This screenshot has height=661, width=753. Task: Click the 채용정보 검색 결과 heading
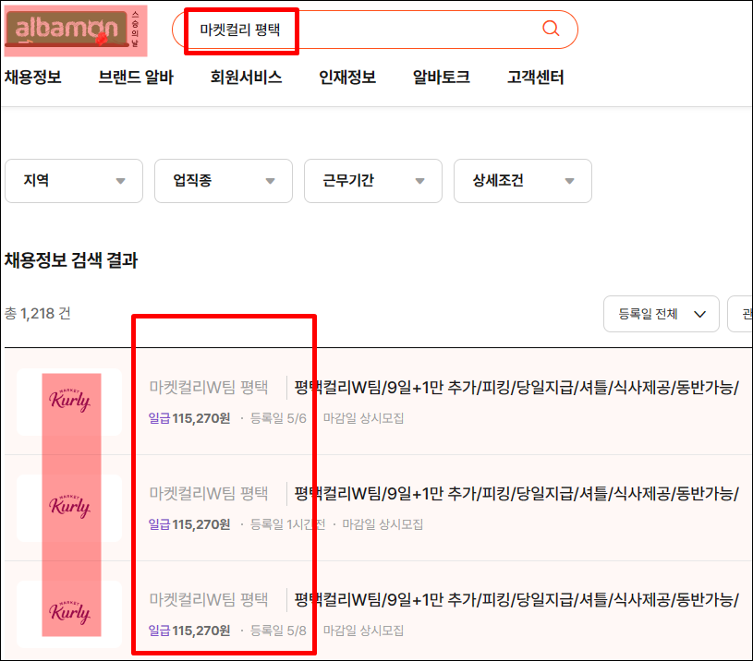[x=71, y=260]
